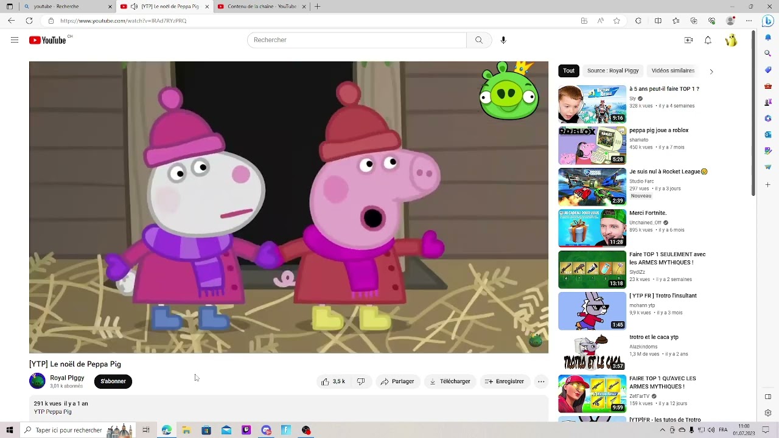Open YouTube notifications bell
This screenshot has width=779, height=438.
click(x=708, y=40)
